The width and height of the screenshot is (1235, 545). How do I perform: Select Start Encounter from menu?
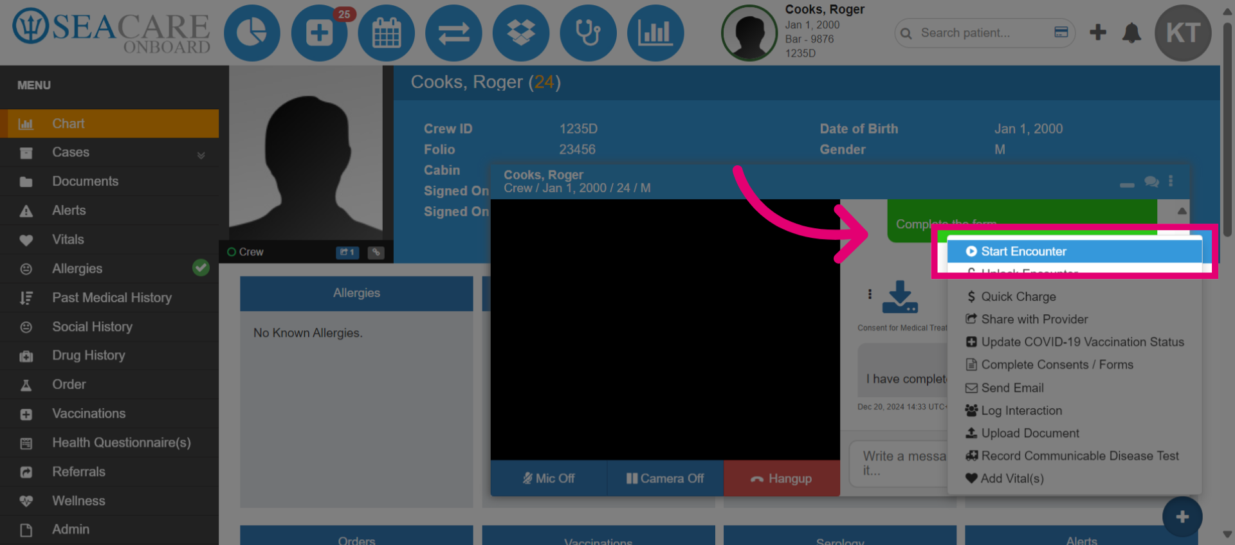point(1074,251)
